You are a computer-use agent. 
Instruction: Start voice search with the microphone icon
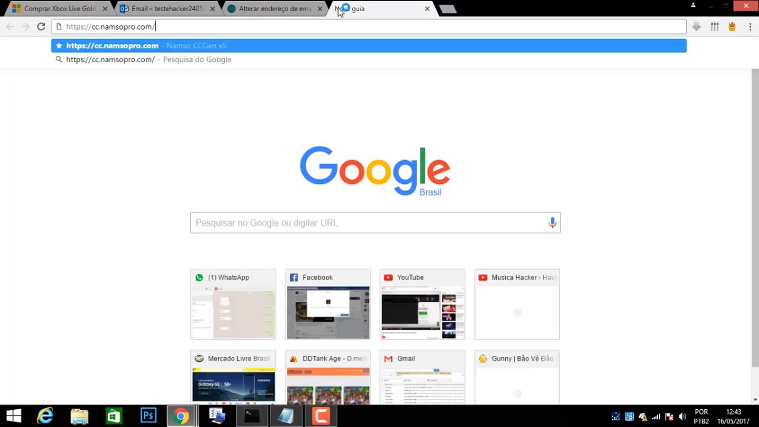coord(552,222)
